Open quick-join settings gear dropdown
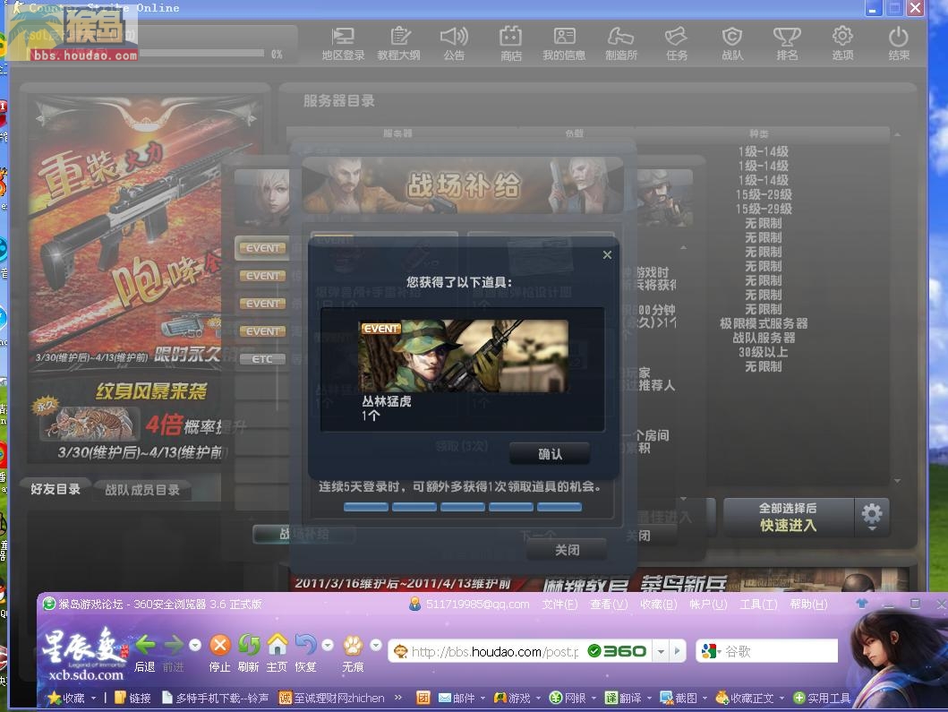 tap(871, 517)
